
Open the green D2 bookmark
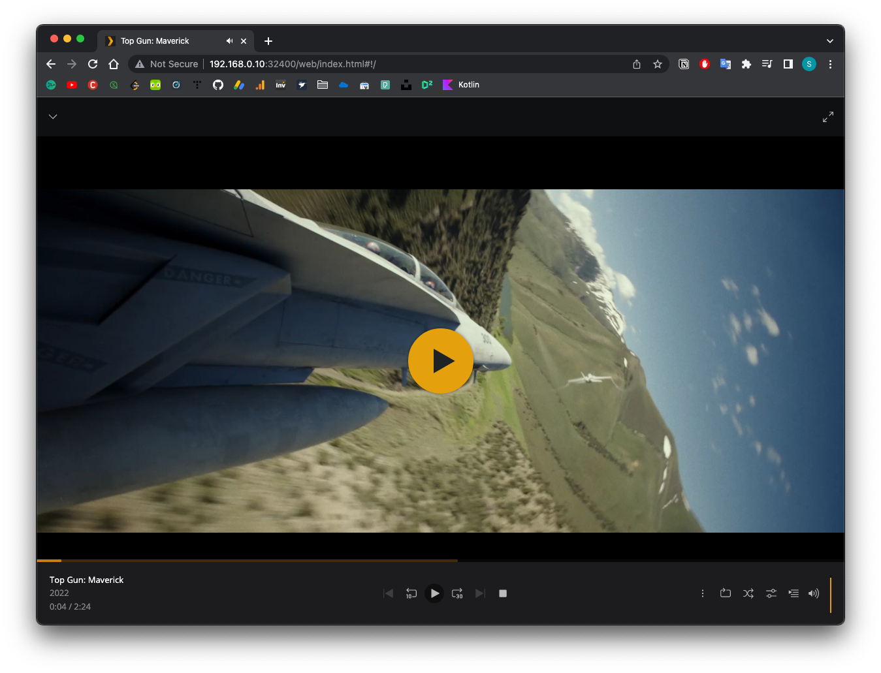click(427, 85)
